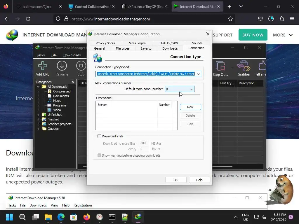Select the Compressed category folder
299x224 pixels.
tap(62, 91)
